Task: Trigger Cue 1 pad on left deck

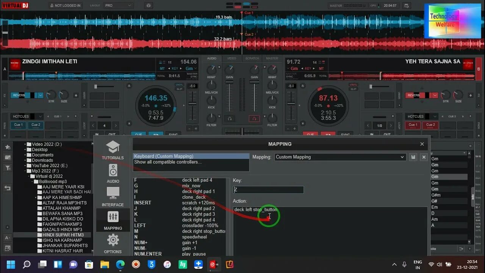Action: point(18,125)
